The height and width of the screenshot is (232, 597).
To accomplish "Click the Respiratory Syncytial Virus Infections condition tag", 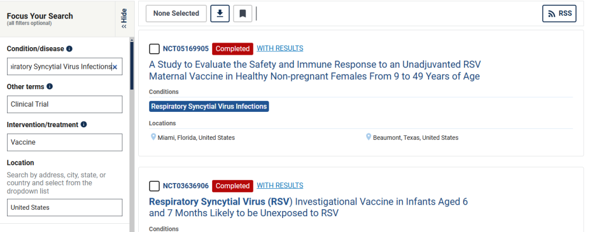I will (x=209, y=106).
